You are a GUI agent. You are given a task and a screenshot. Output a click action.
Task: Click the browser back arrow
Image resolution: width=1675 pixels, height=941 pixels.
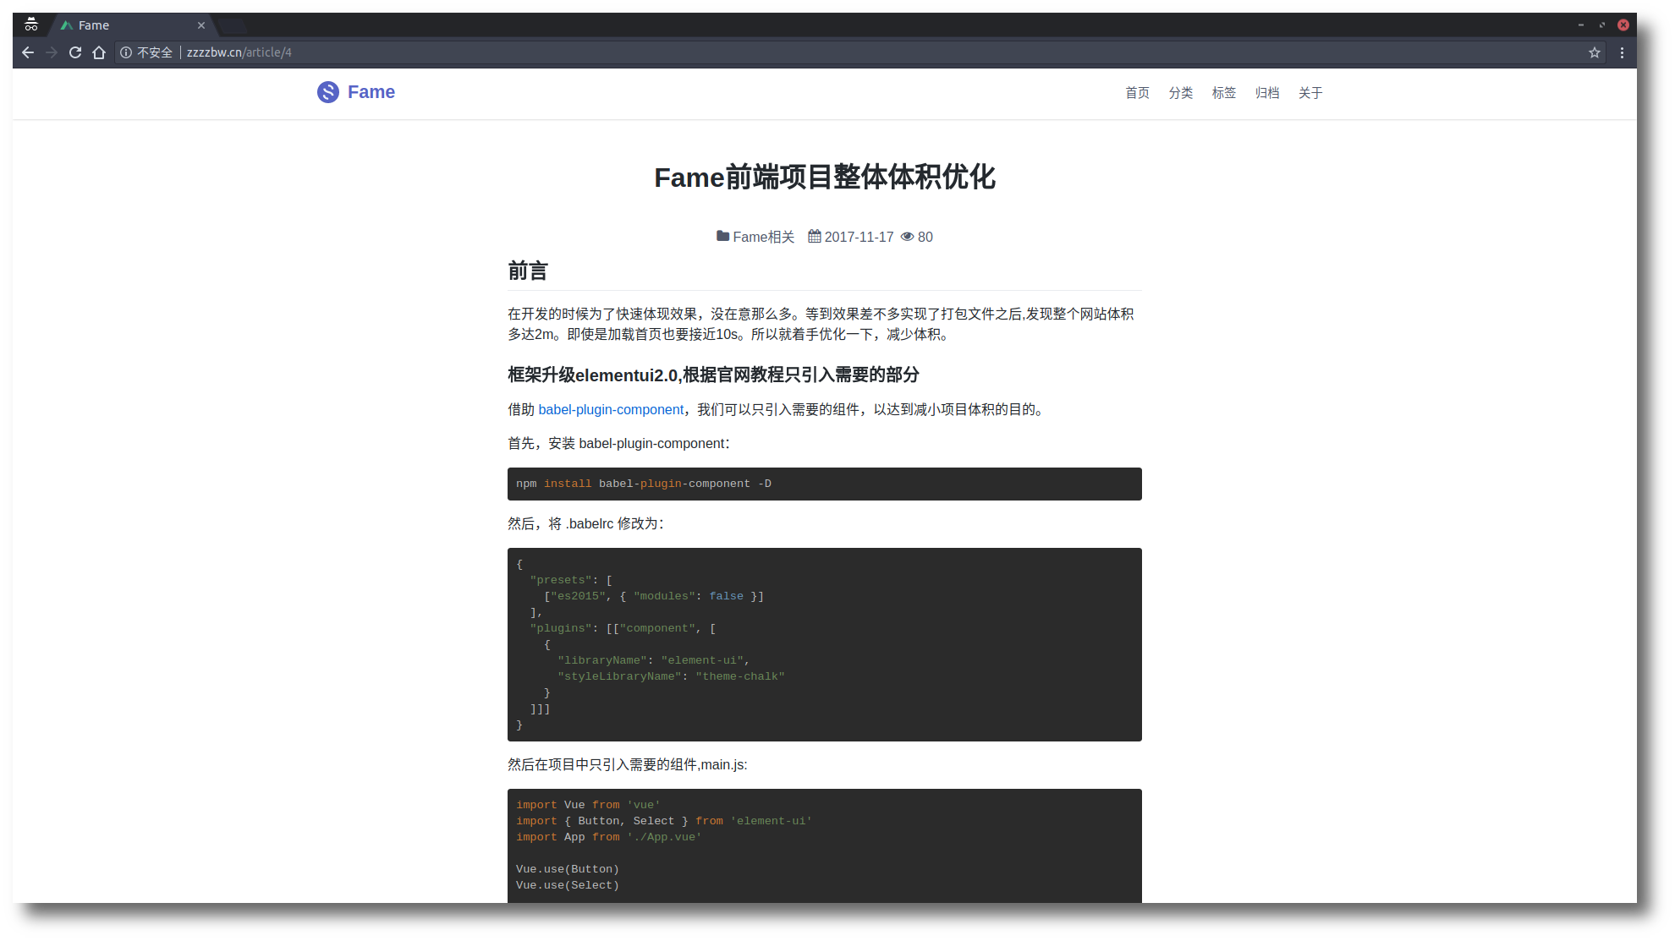28,52
